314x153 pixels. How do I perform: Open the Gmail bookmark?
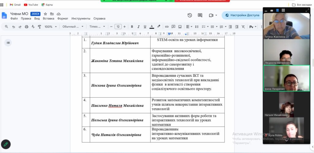pos(15,5)
